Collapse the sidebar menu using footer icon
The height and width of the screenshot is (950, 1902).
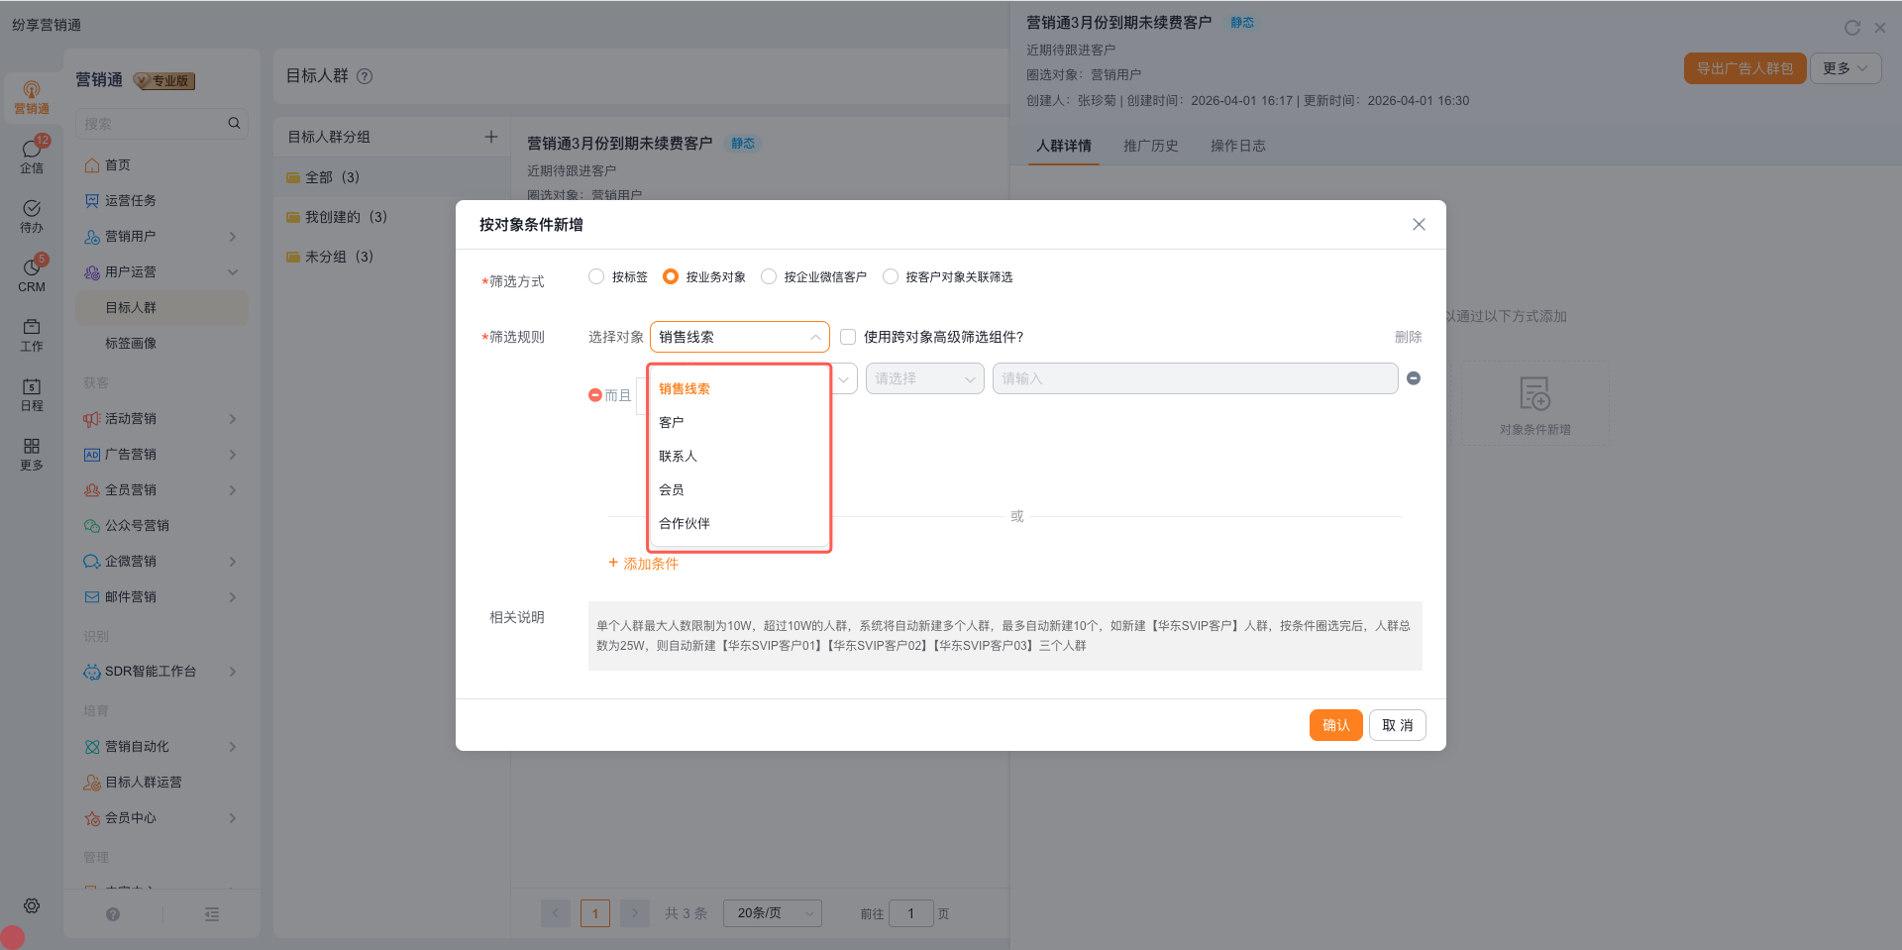[212, 914]
